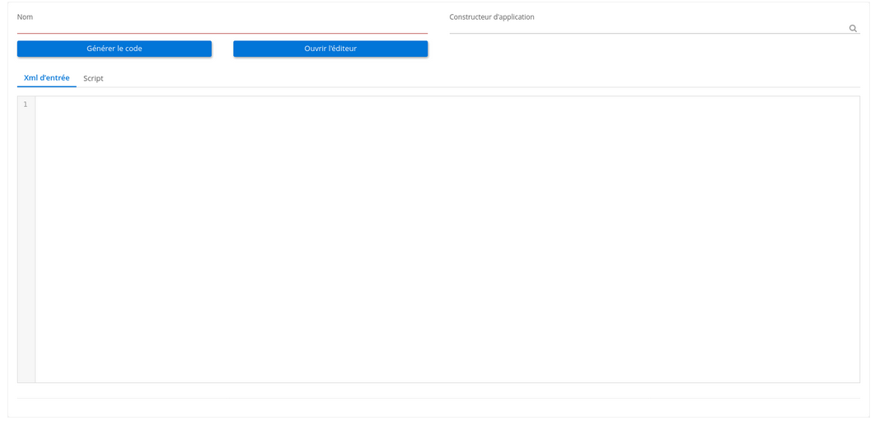This screenshot has height=425, width=875.
Task: Select the Xml d'entrée tab
Action: click(x=47, y=78)
